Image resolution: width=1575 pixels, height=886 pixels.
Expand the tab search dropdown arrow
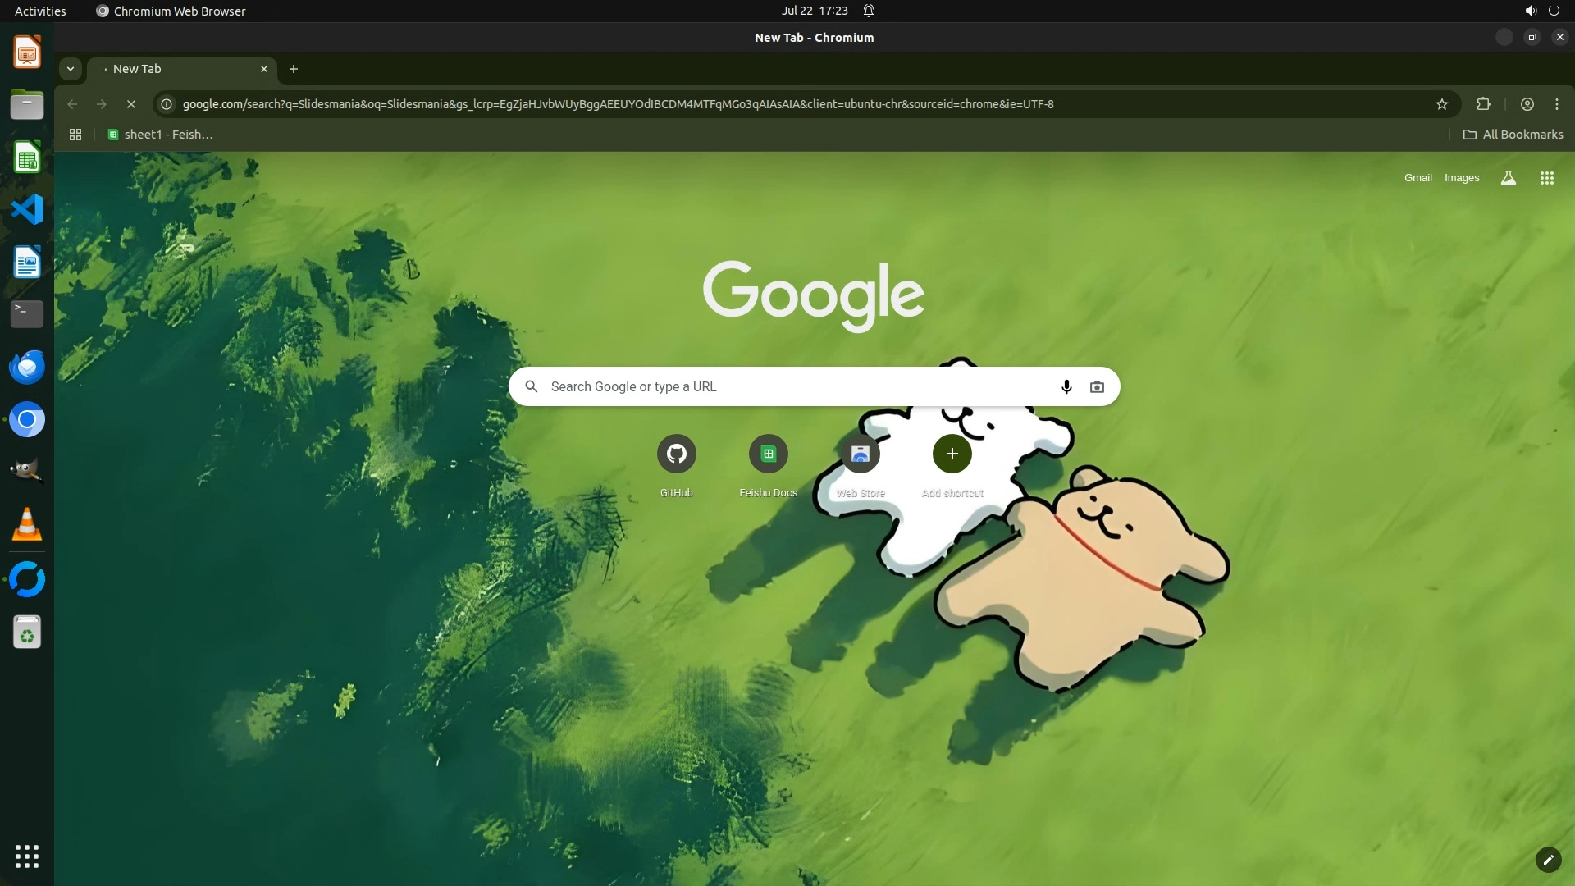tap(71, 69)
